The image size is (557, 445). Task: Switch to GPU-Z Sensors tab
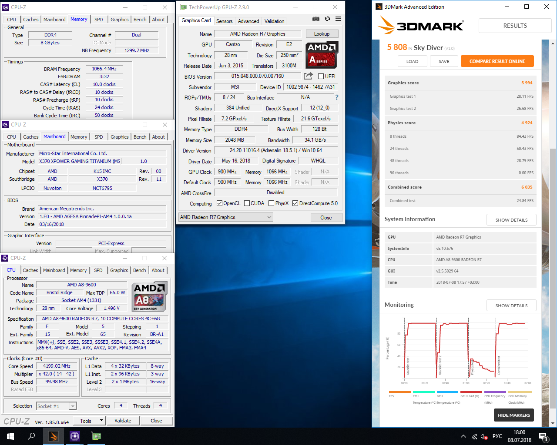click(224, 21)
